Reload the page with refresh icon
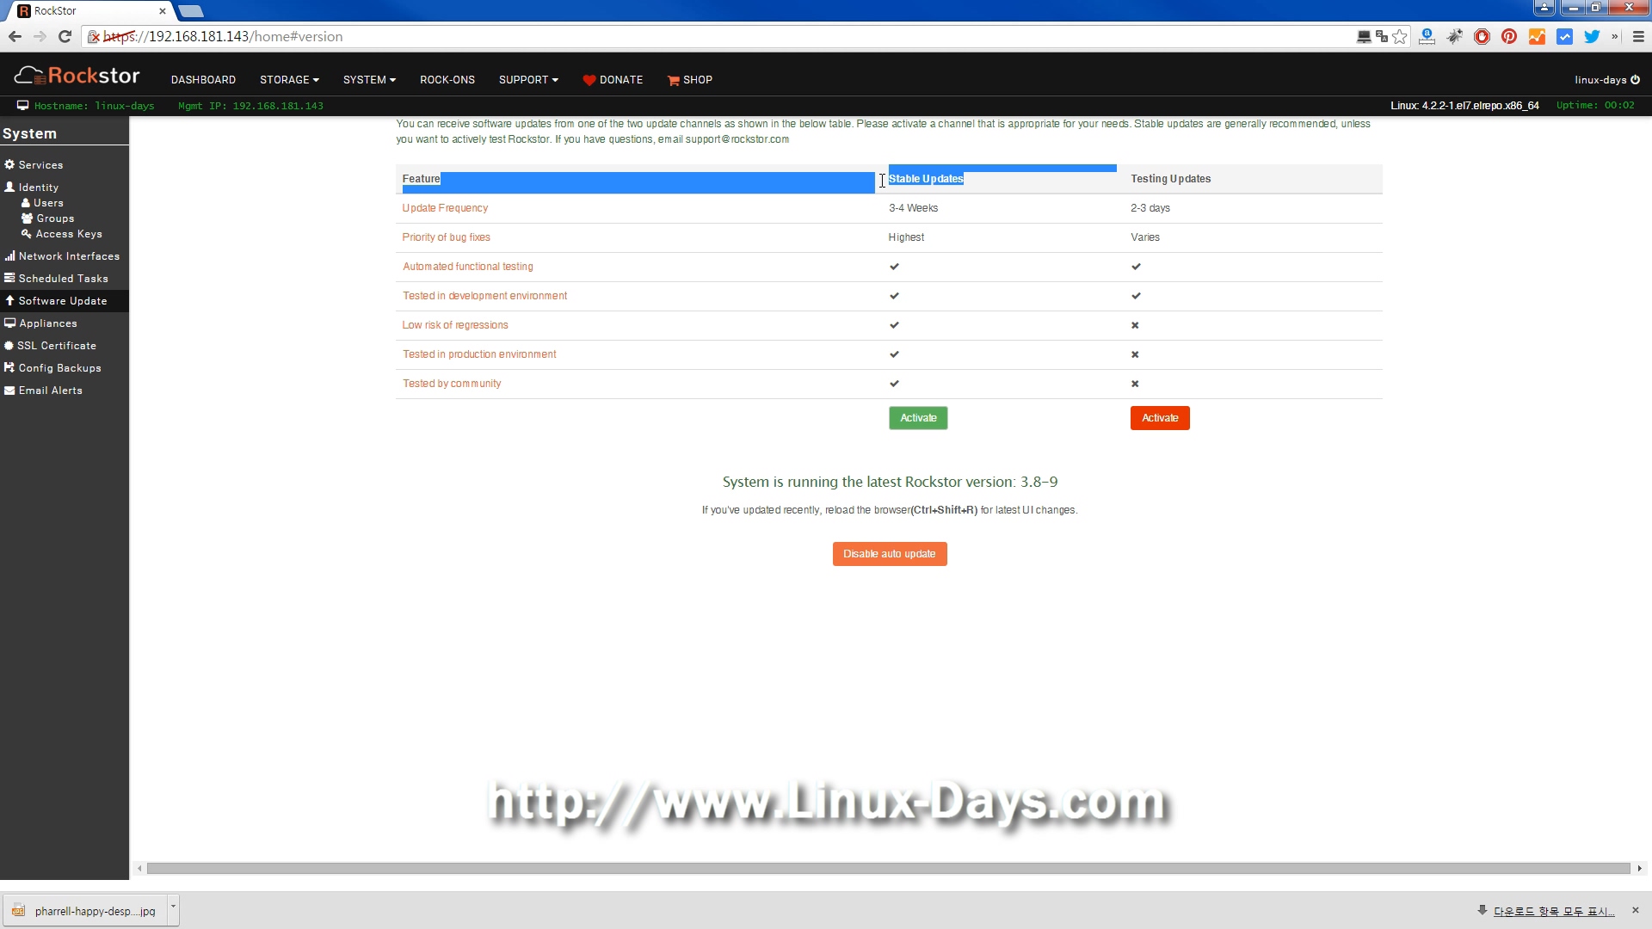The height and width of the screenshot is (929, 1652). click(65, 36)
